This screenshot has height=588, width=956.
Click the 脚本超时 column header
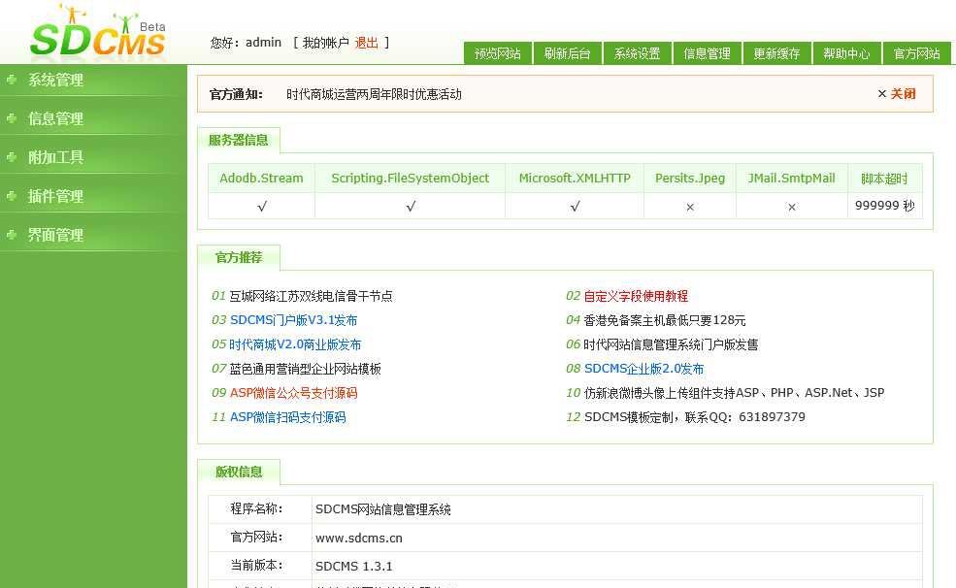(x=885, y=179)
